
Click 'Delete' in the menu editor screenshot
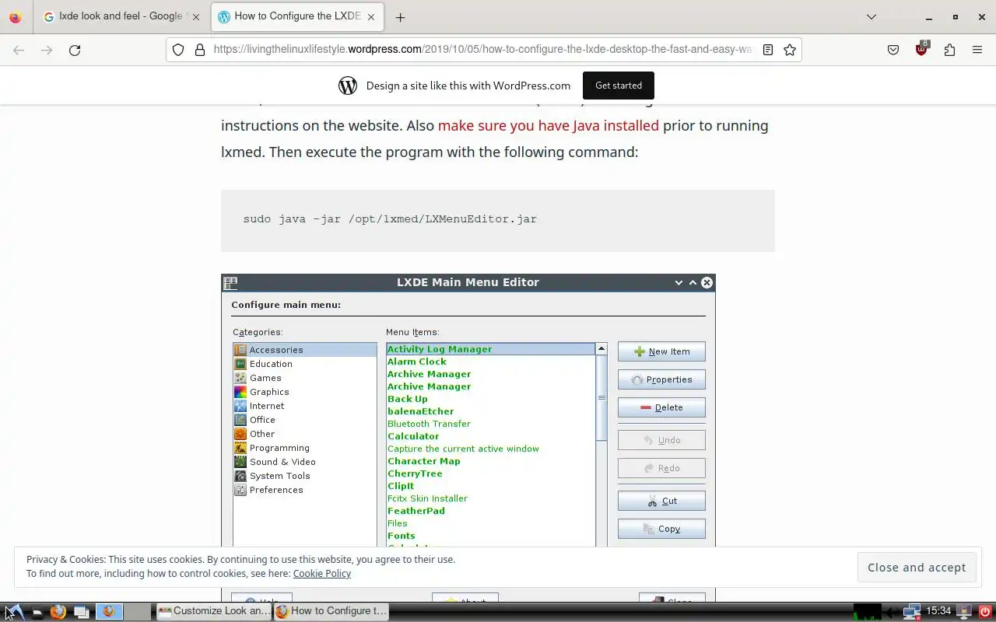coord(661,407)
